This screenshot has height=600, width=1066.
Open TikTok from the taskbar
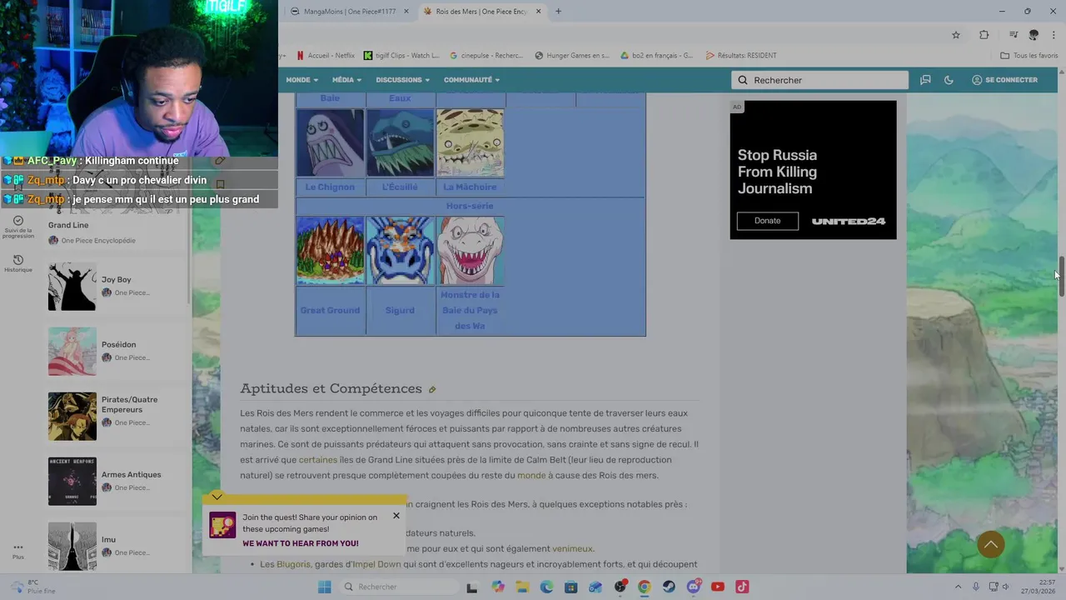point(742,587)
